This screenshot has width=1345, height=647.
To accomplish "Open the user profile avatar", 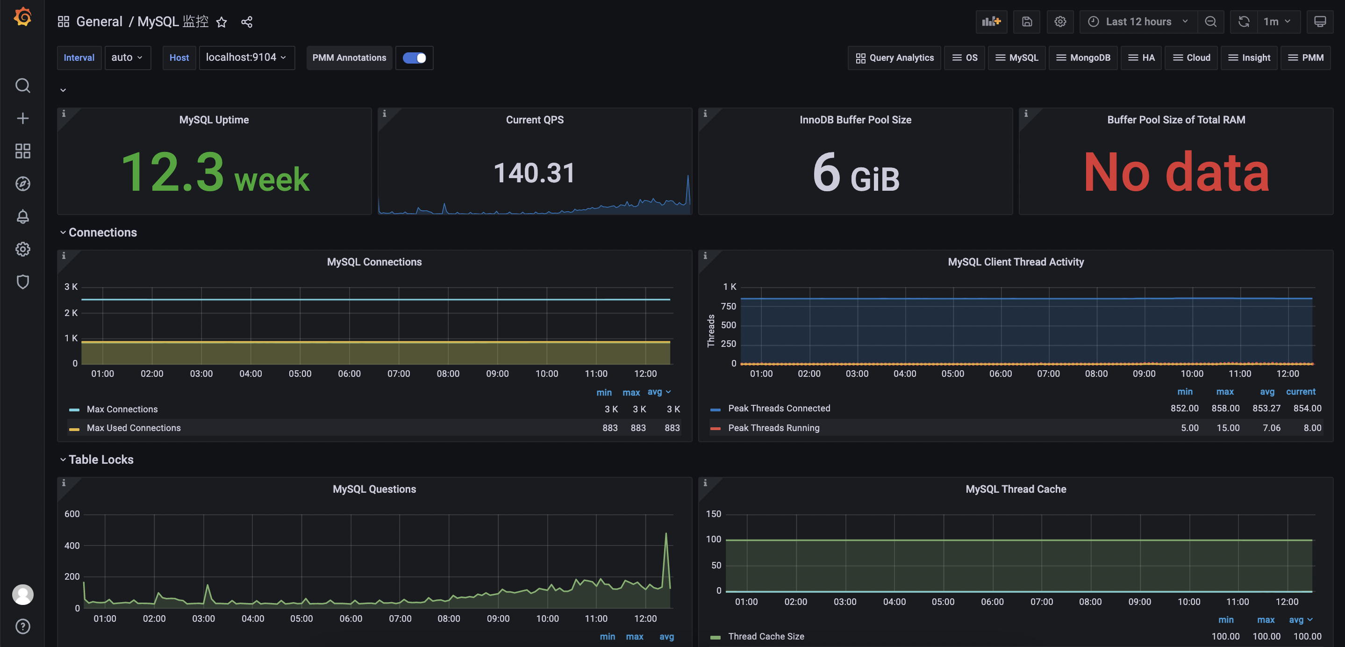I will tap(22, 594).
